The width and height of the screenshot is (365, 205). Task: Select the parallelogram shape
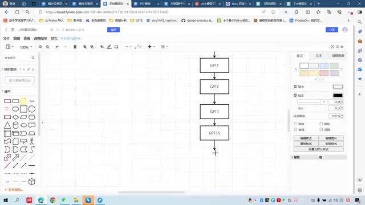tap(23, 117)
